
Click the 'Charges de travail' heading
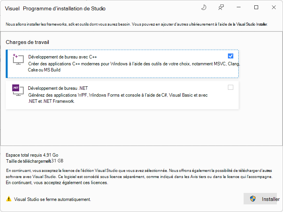(27, 42)
